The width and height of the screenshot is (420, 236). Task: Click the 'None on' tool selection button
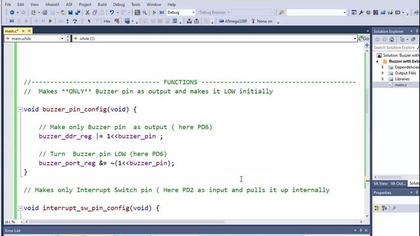tap(262, 21)
